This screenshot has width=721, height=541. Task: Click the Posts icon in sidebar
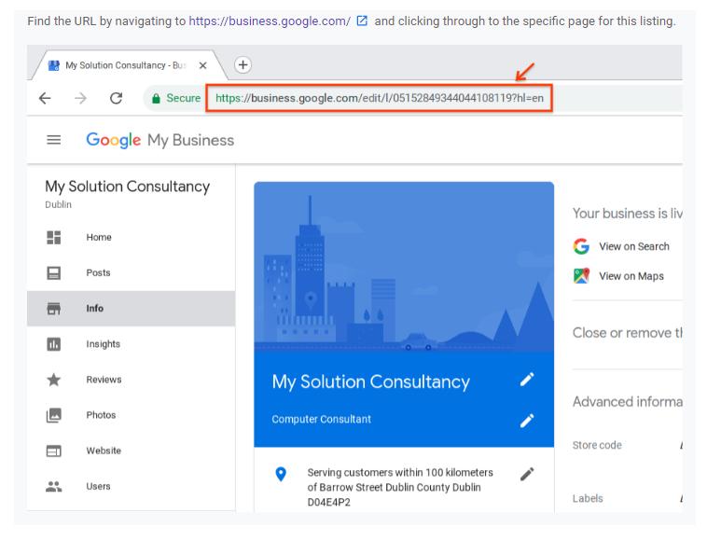point(54,272)
